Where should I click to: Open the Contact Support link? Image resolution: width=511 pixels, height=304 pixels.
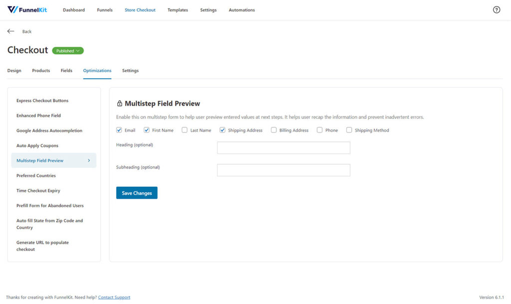[x=114, y=297]
